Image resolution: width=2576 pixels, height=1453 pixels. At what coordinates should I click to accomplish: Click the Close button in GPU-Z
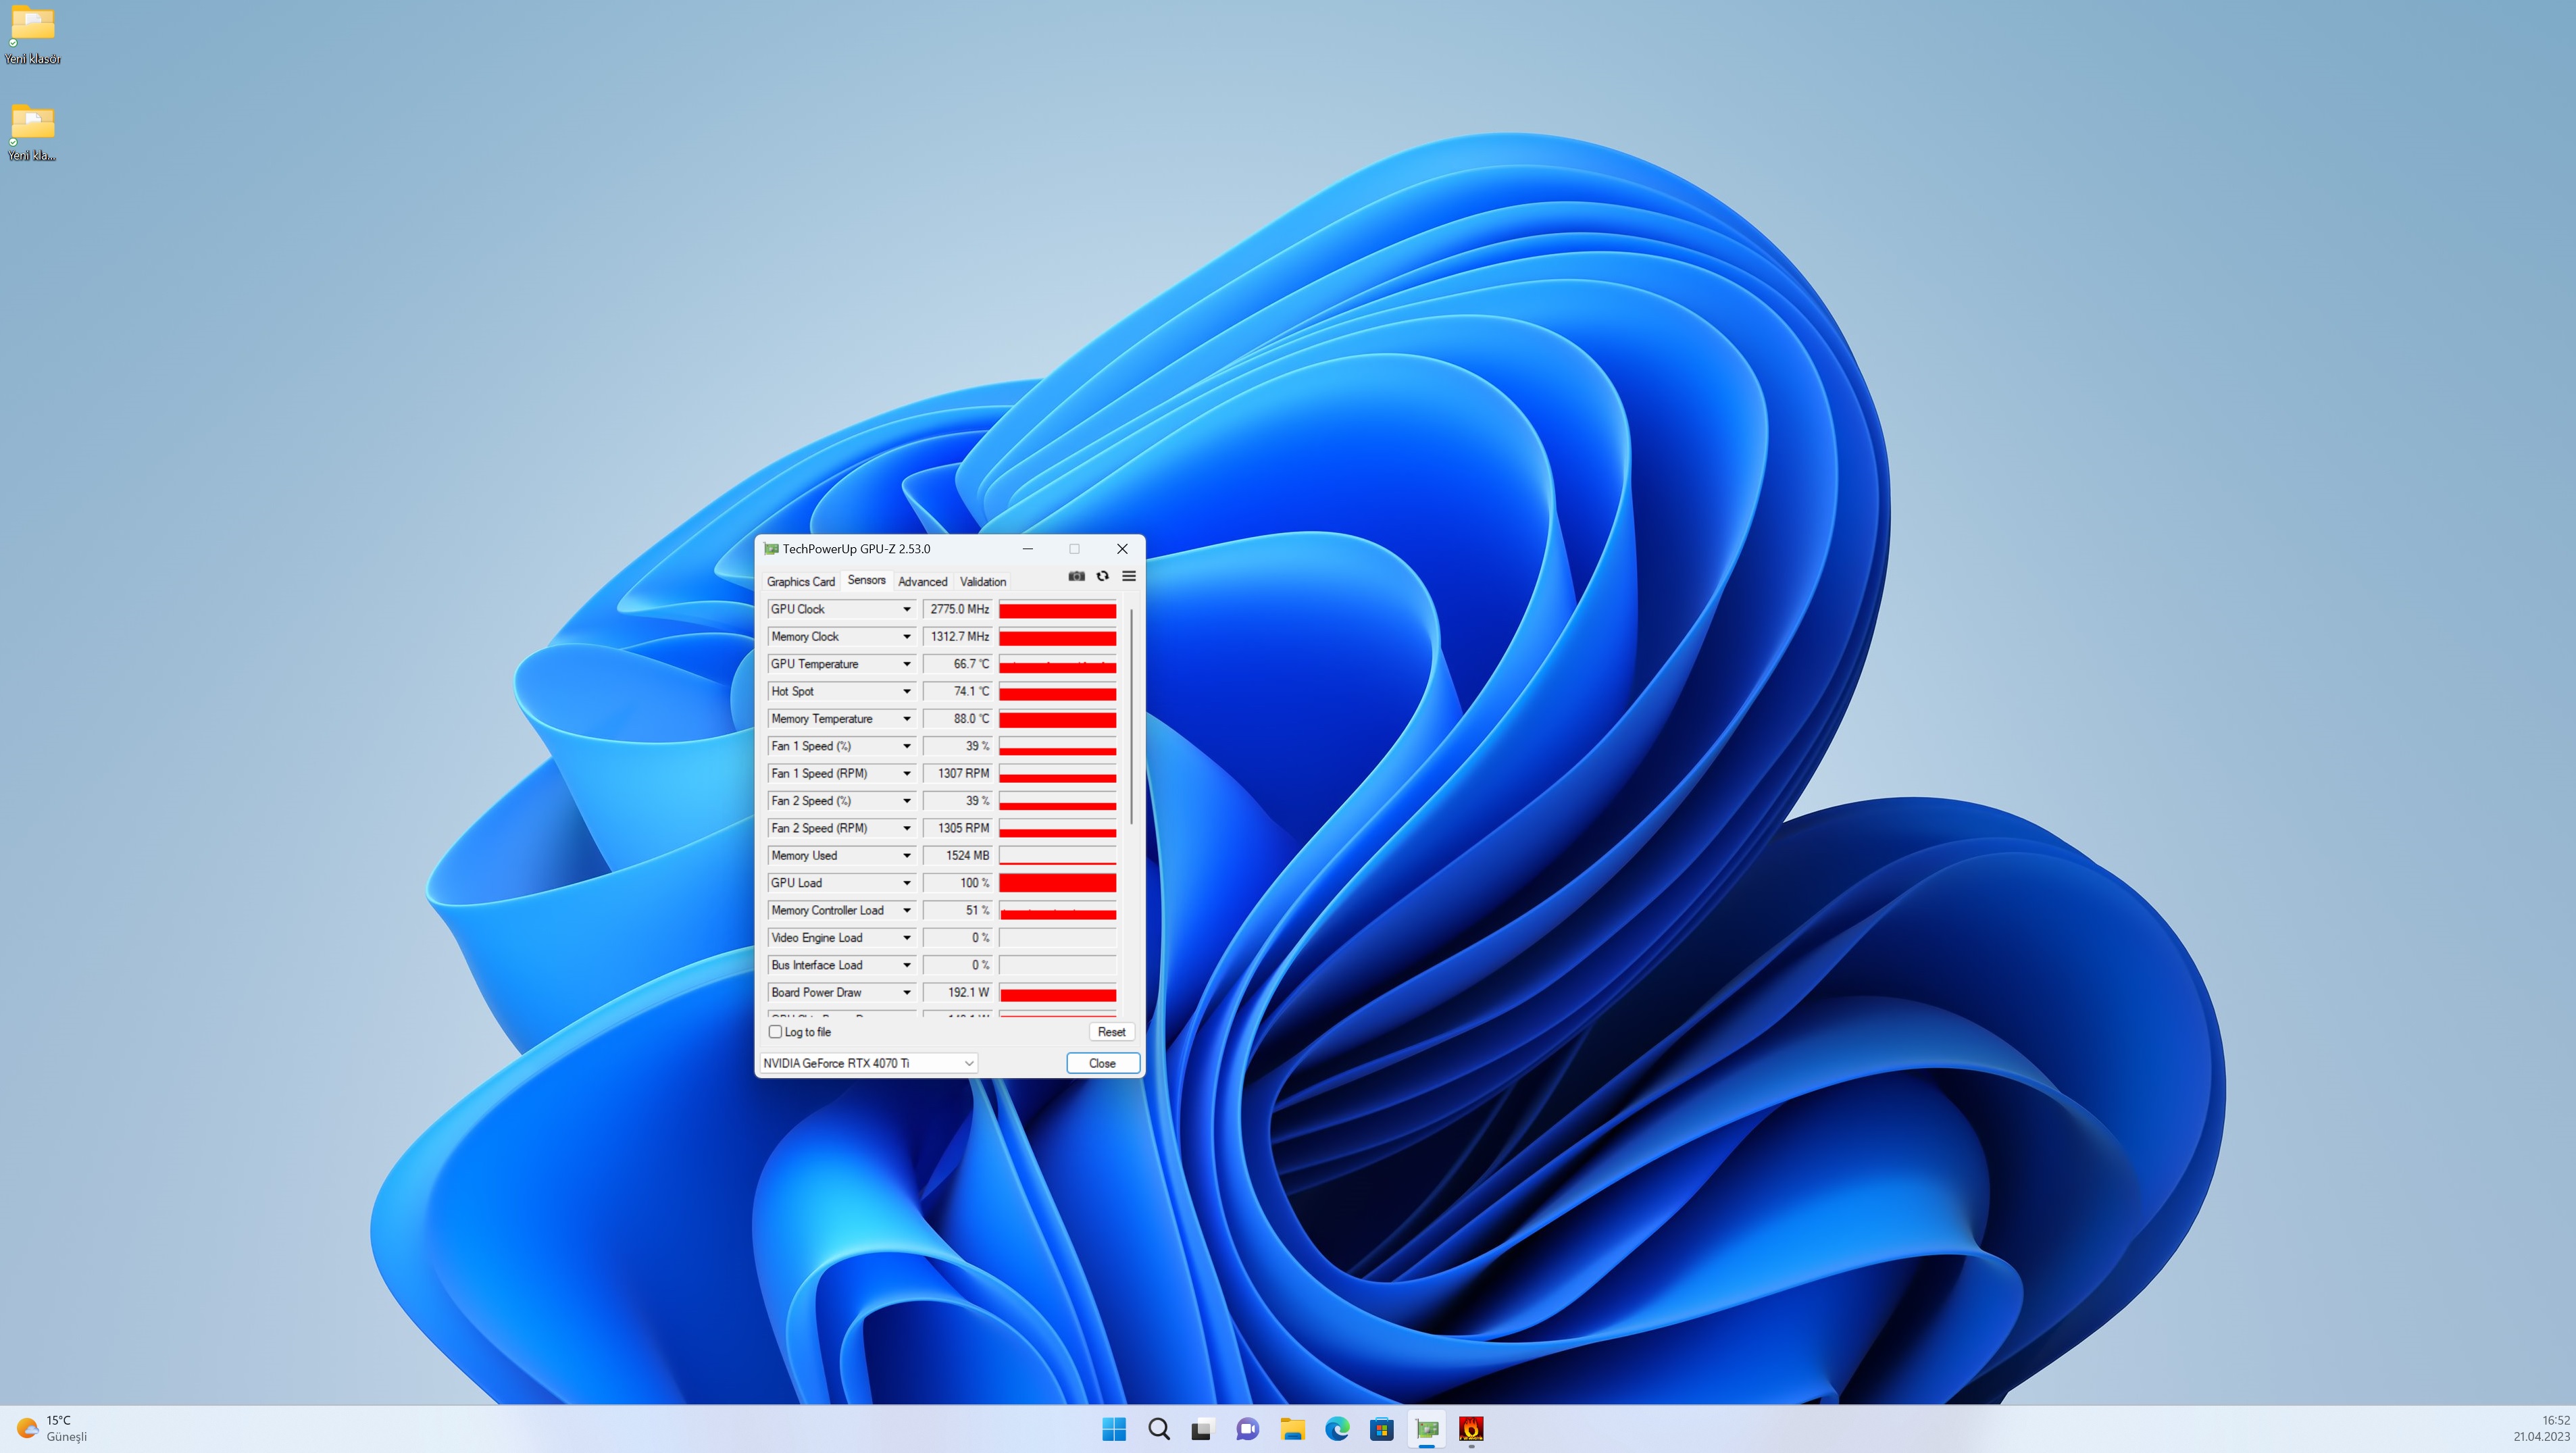[1102, 1063]
